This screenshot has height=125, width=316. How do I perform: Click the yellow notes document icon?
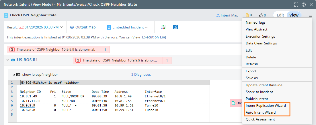coord(247,15)
